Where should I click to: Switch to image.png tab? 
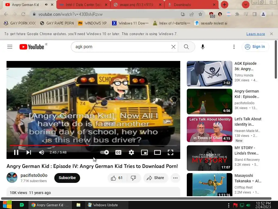tap(137, 5)
